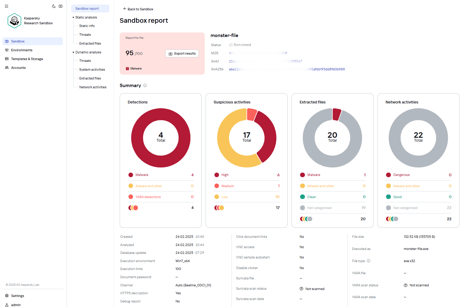Click the red Malware swatch under Detections
This screenshot has height=307, width=465.
click(x=131, y=175)
